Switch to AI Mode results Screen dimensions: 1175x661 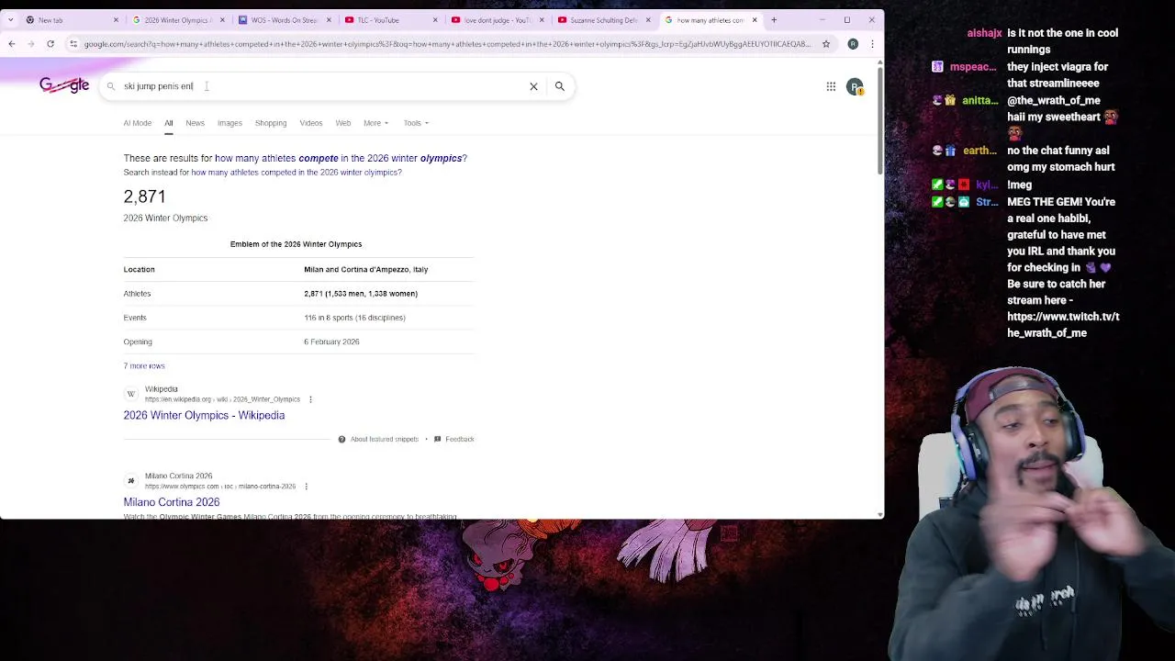138,123
